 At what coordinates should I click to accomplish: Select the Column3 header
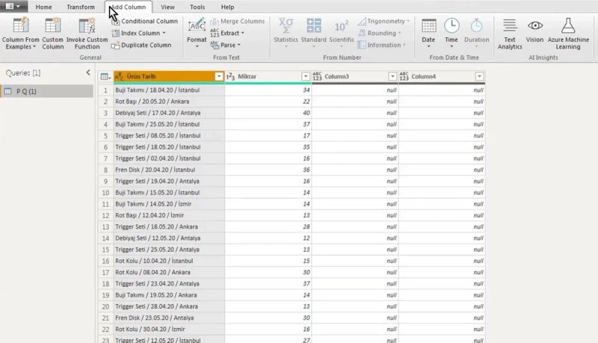pyautogui.click(x=355, y=77)
